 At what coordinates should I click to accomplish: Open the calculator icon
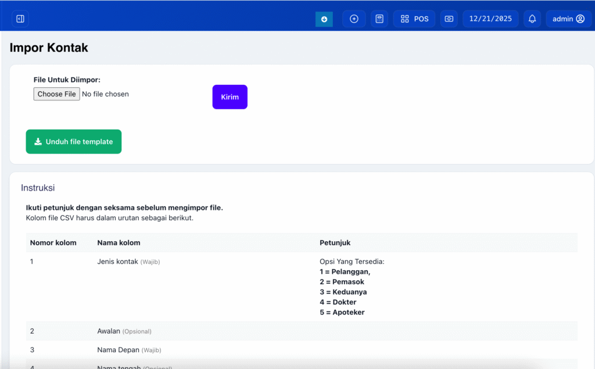[379, 19]
